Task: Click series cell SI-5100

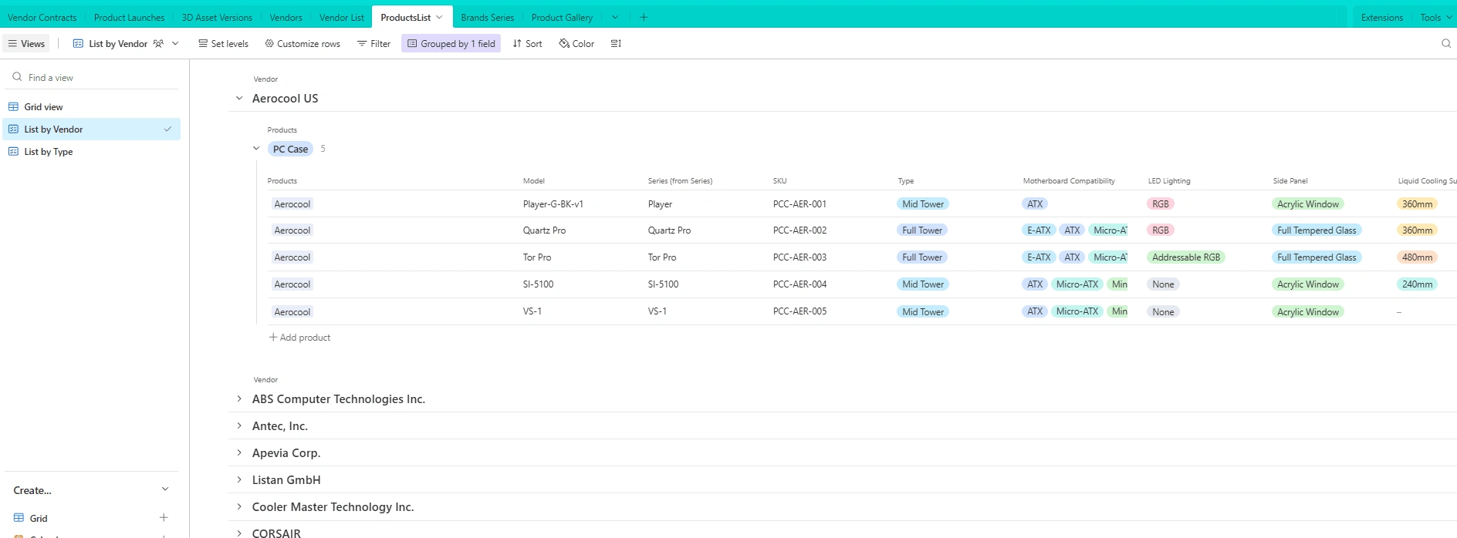Action: (x=663, y=284)
